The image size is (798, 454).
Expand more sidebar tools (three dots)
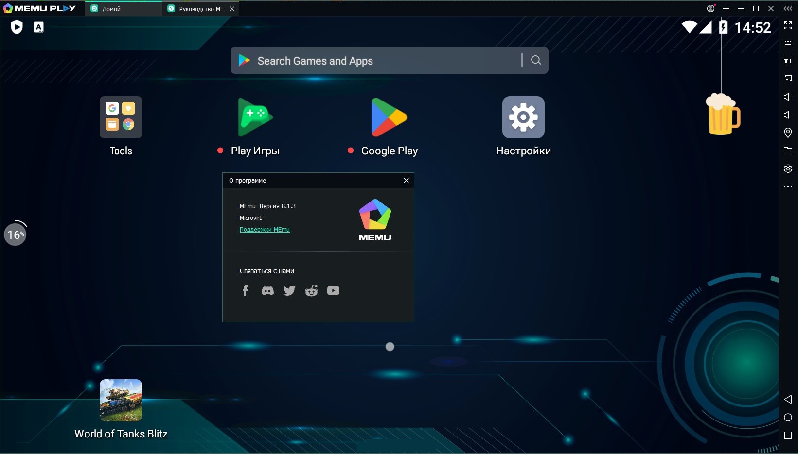[x=788, y=186]
